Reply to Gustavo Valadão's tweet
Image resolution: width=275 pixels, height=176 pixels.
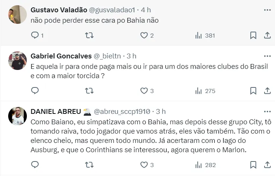click(x=35, y=35)
